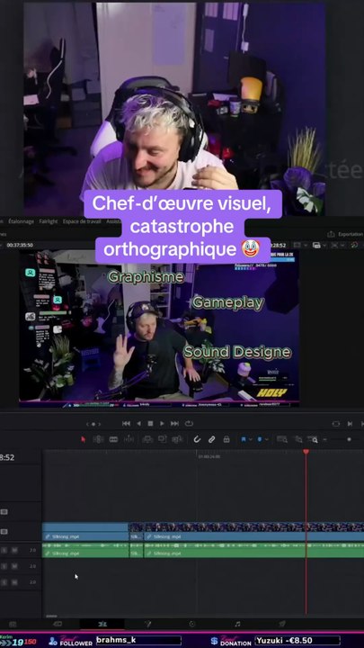The height and width of the screenshot is (648, 364).
Task: Click the Full Extent Zoom icon
Action: [282, 439]
